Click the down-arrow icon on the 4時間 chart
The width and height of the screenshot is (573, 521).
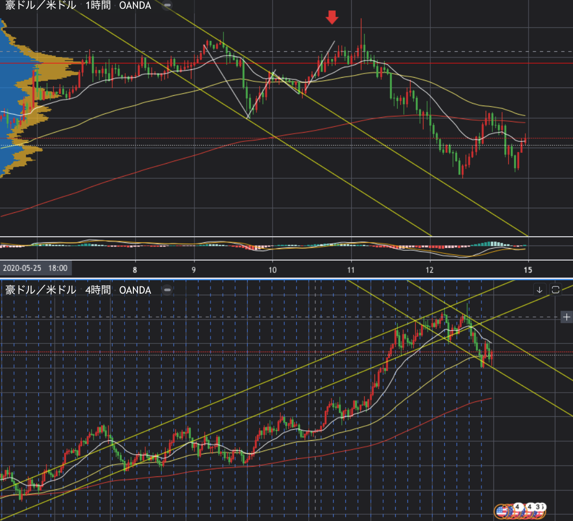click(539, 290)
